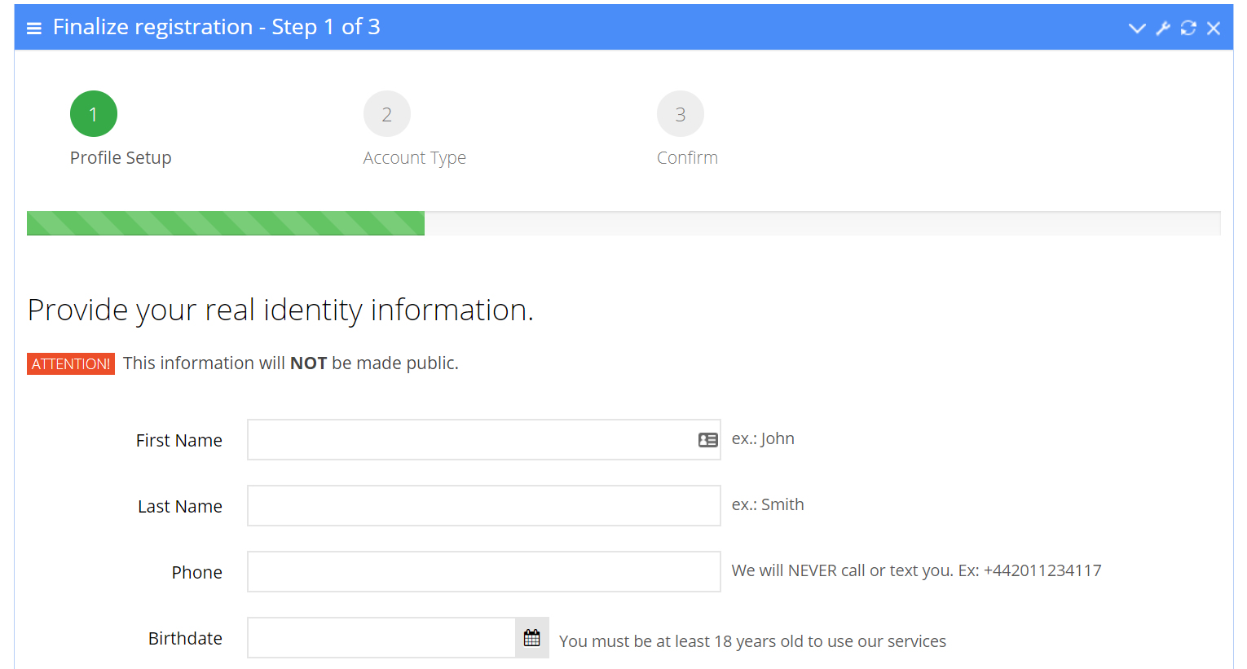Image resolution: width=1247 pixels, height=669 pixels.
Task: Focus the Birthdate text field
Action: tap(381, 638)
